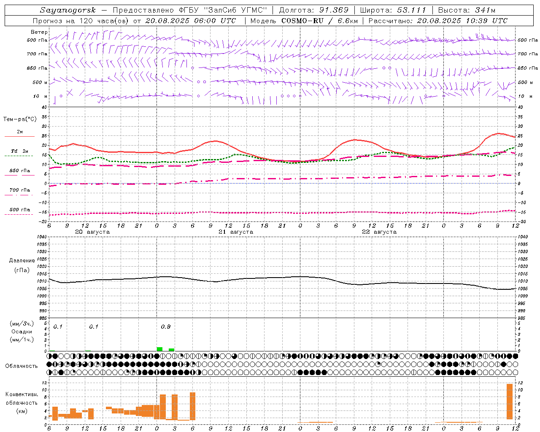540x432 pixels.
Task: Click the 22 августа date label
Action: 379,232
